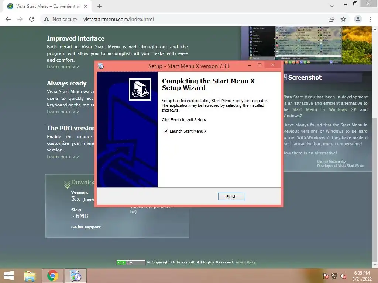Minimize the setup wizard dialog

(x=250, y=65)
